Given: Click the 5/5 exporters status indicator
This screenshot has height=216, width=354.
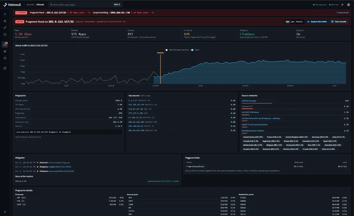Looking at the screenshot, I should click(x=319, y=5).
